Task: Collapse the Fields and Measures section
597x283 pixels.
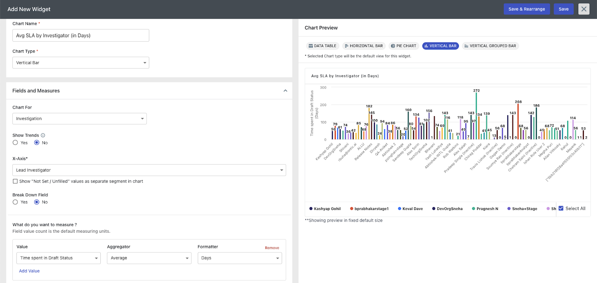Action: click(285, 91)
